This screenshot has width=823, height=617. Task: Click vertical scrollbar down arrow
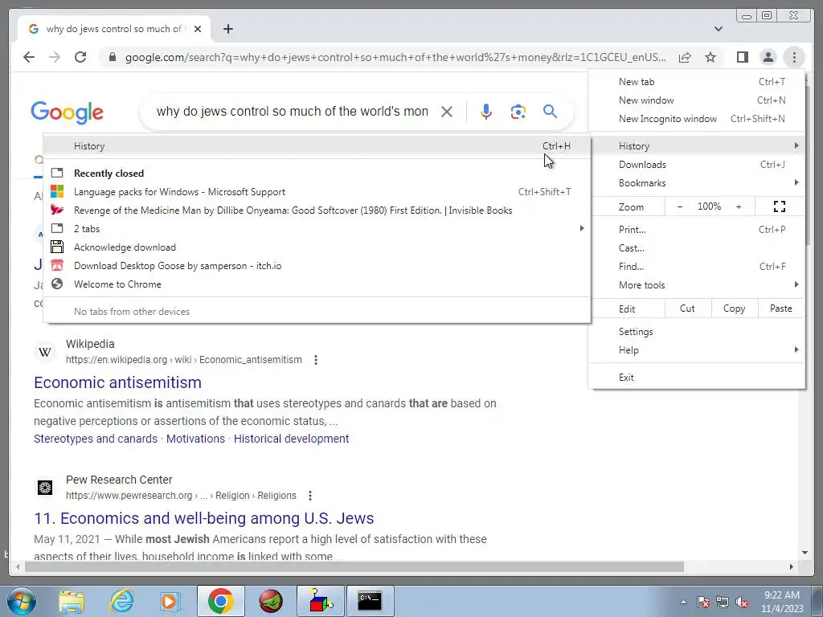[805, 553]
